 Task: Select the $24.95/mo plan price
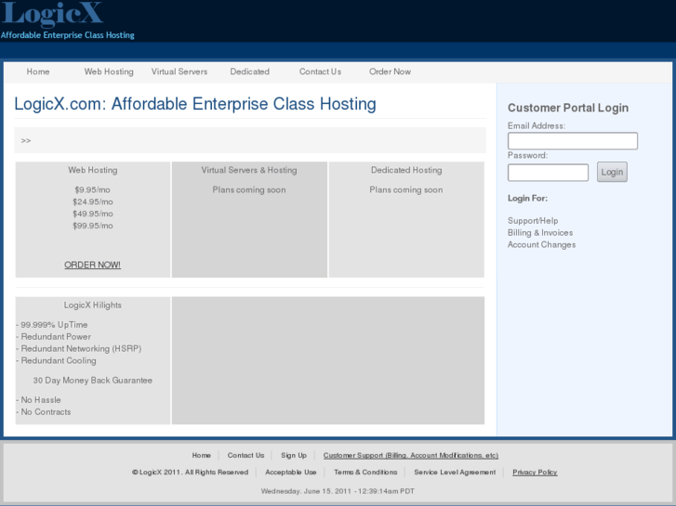tap(93, 202)
